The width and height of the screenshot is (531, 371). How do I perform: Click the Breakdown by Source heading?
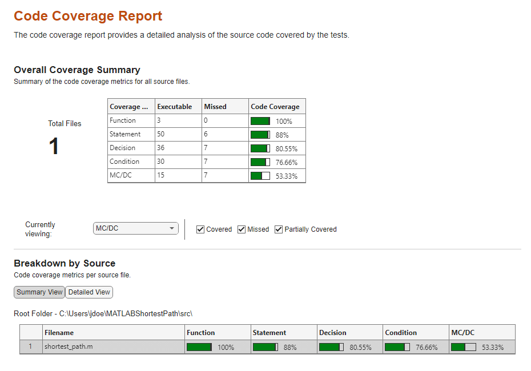(x=65, y=263)
